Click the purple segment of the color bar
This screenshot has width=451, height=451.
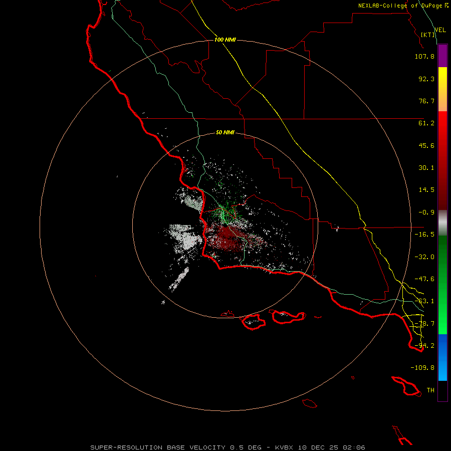coord(442,56)
